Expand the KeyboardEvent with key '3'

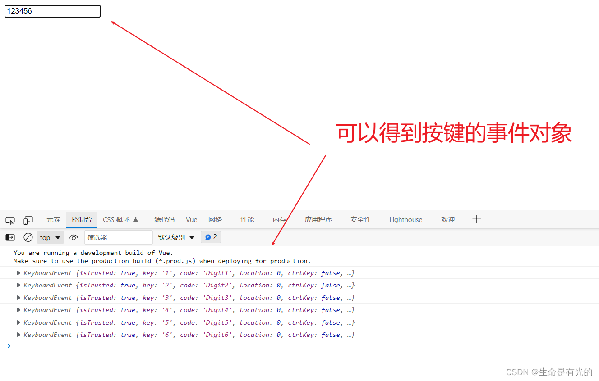(18, 298)
